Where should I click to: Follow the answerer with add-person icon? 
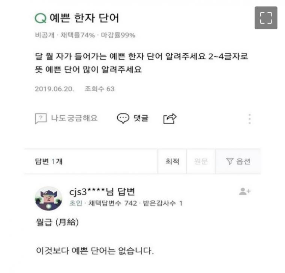[244, 192]
